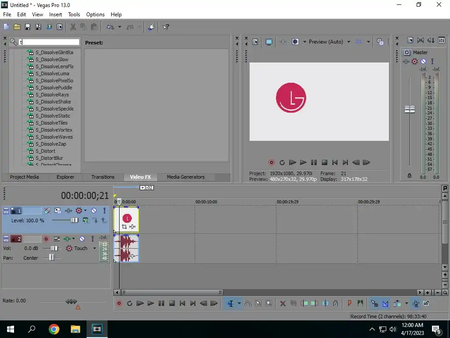Select S_DistortBlur effect
The image size is (450, 338).
[x=49, y=158]
